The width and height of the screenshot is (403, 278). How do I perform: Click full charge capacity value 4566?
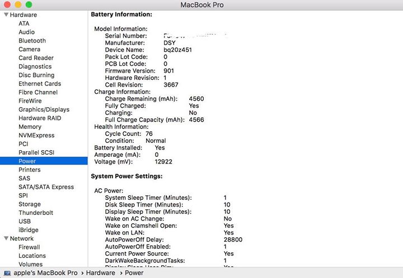point(196,119)
